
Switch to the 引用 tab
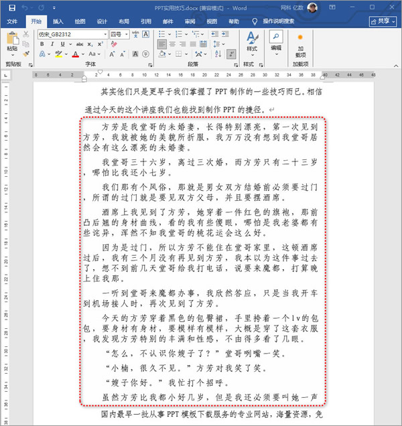coord(146,21)
